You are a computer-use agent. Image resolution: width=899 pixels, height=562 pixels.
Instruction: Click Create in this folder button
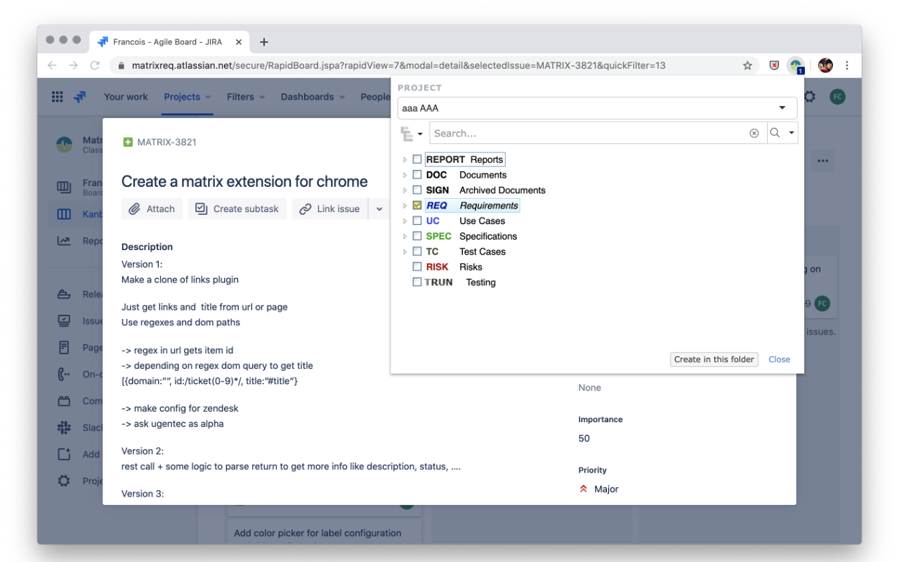point(714,359)
